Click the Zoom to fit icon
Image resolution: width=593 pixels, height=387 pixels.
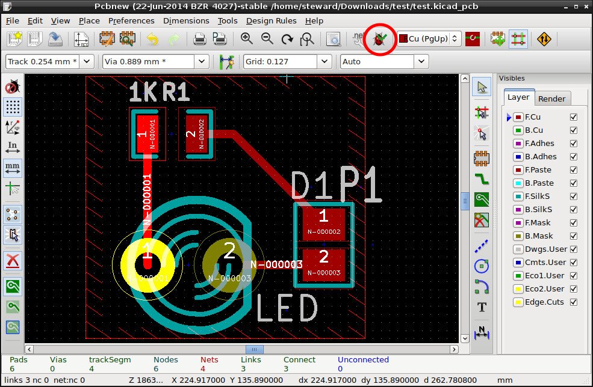[x=307, y=39]
